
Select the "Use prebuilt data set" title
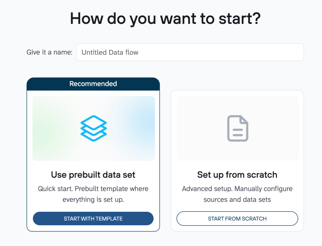93,175
